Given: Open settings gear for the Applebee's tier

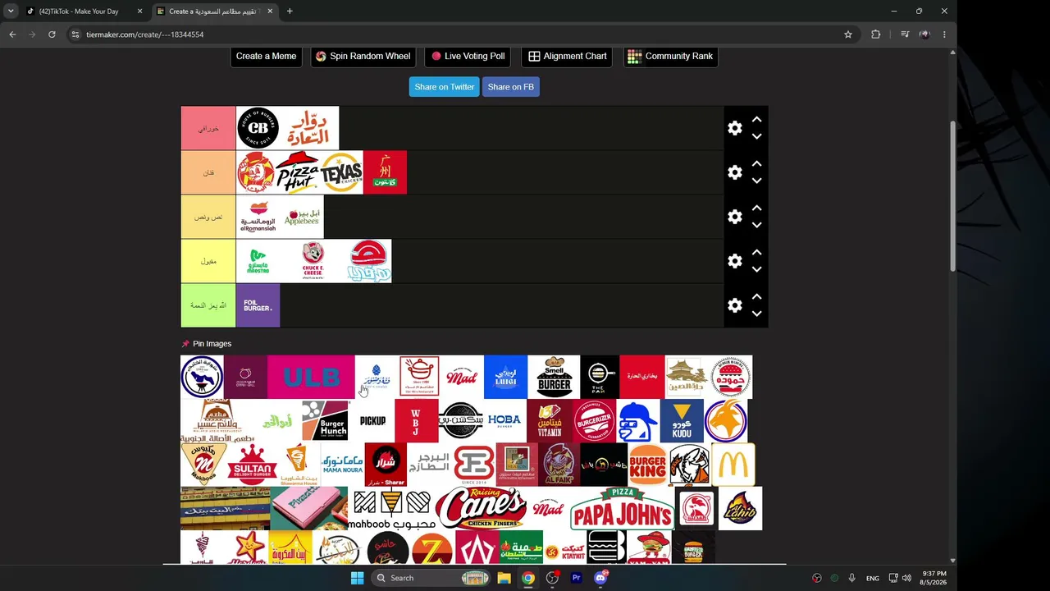Looking at the screenshot, I should click(x=735, y=217).
